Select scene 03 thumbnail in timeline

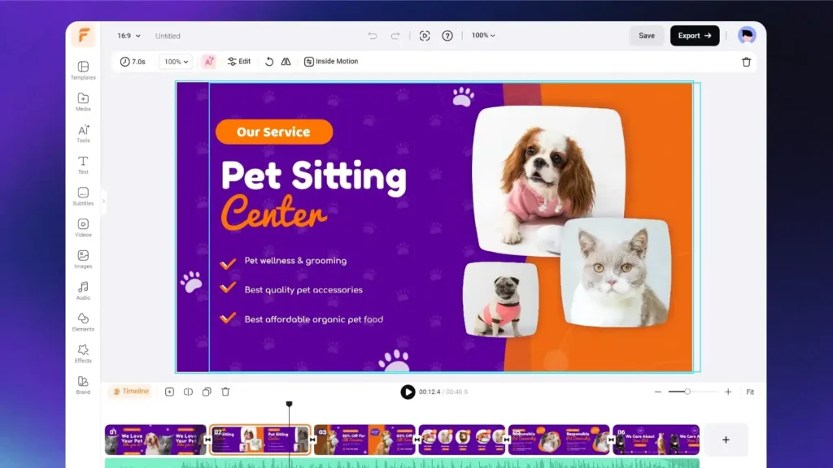pos(364,440)
